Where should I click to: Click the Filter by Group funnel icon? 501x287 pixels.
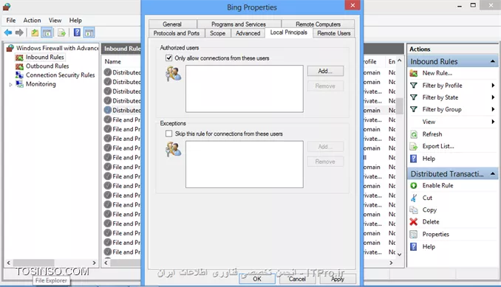[x=414, y=109]
